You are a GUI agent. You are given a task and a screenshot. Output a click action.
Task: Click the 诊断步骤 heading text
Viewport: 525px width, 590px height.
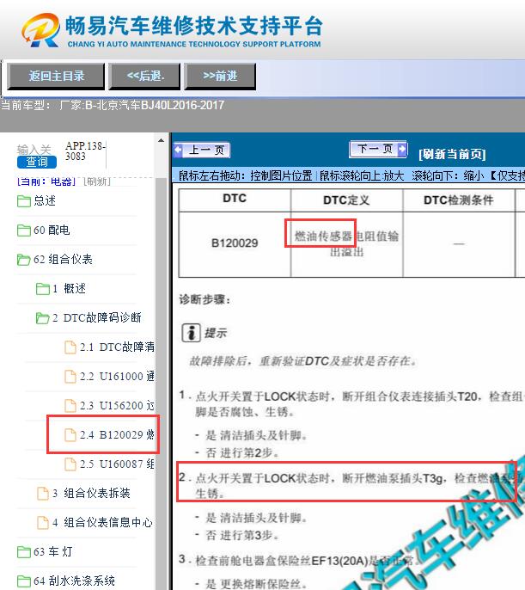click(205, 300)
